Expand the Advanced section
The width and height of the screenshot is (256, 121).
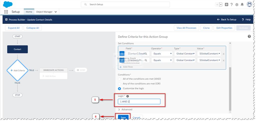[x=125, y=110]
